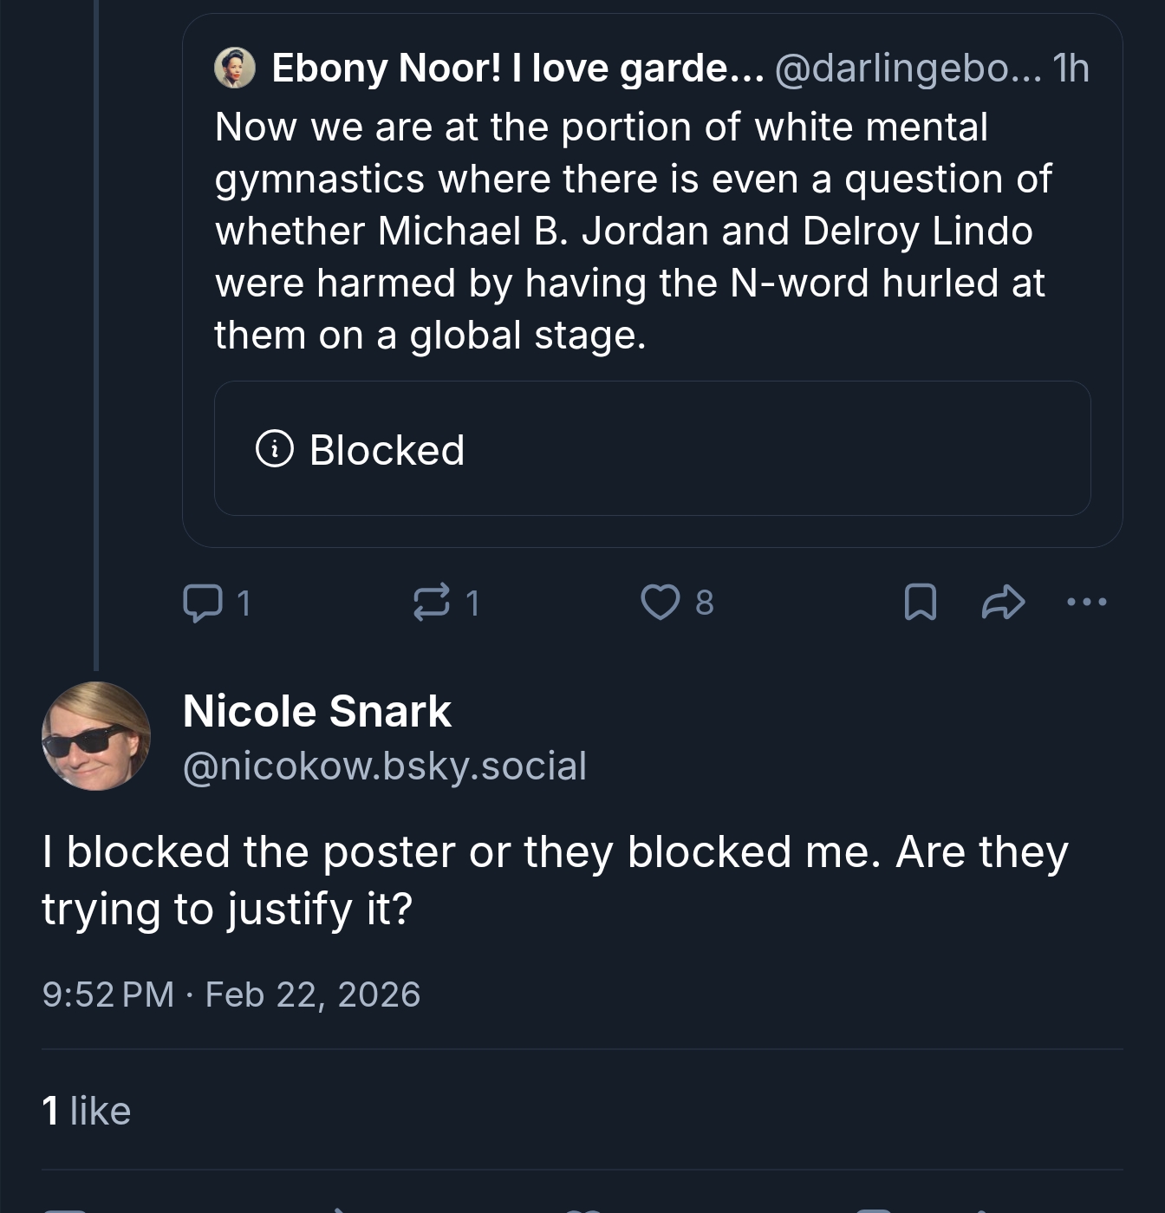Image resolution: width=1165 pixels, height=1213 pixels.
Task: Click the 9:52 PM Feb 22, 2026 timestamp
Action: [231, 995]
